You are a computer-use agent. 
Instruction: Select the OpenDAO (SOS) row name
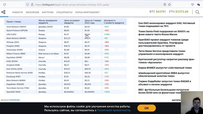pos(13,92)
